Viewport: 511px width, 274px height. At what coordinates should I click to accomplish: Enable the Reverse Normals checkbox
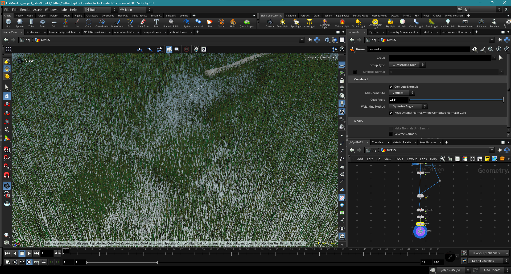(x=391, y=134)
